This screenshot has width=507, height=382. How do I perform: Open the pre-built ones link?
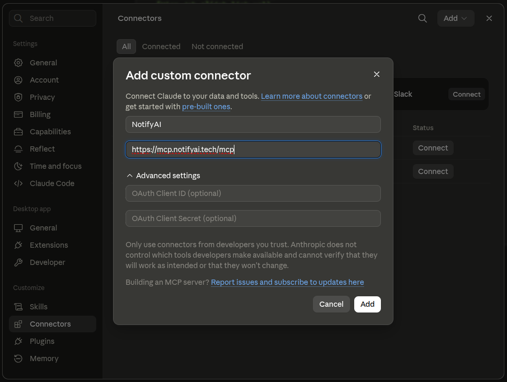pos(206,107)
